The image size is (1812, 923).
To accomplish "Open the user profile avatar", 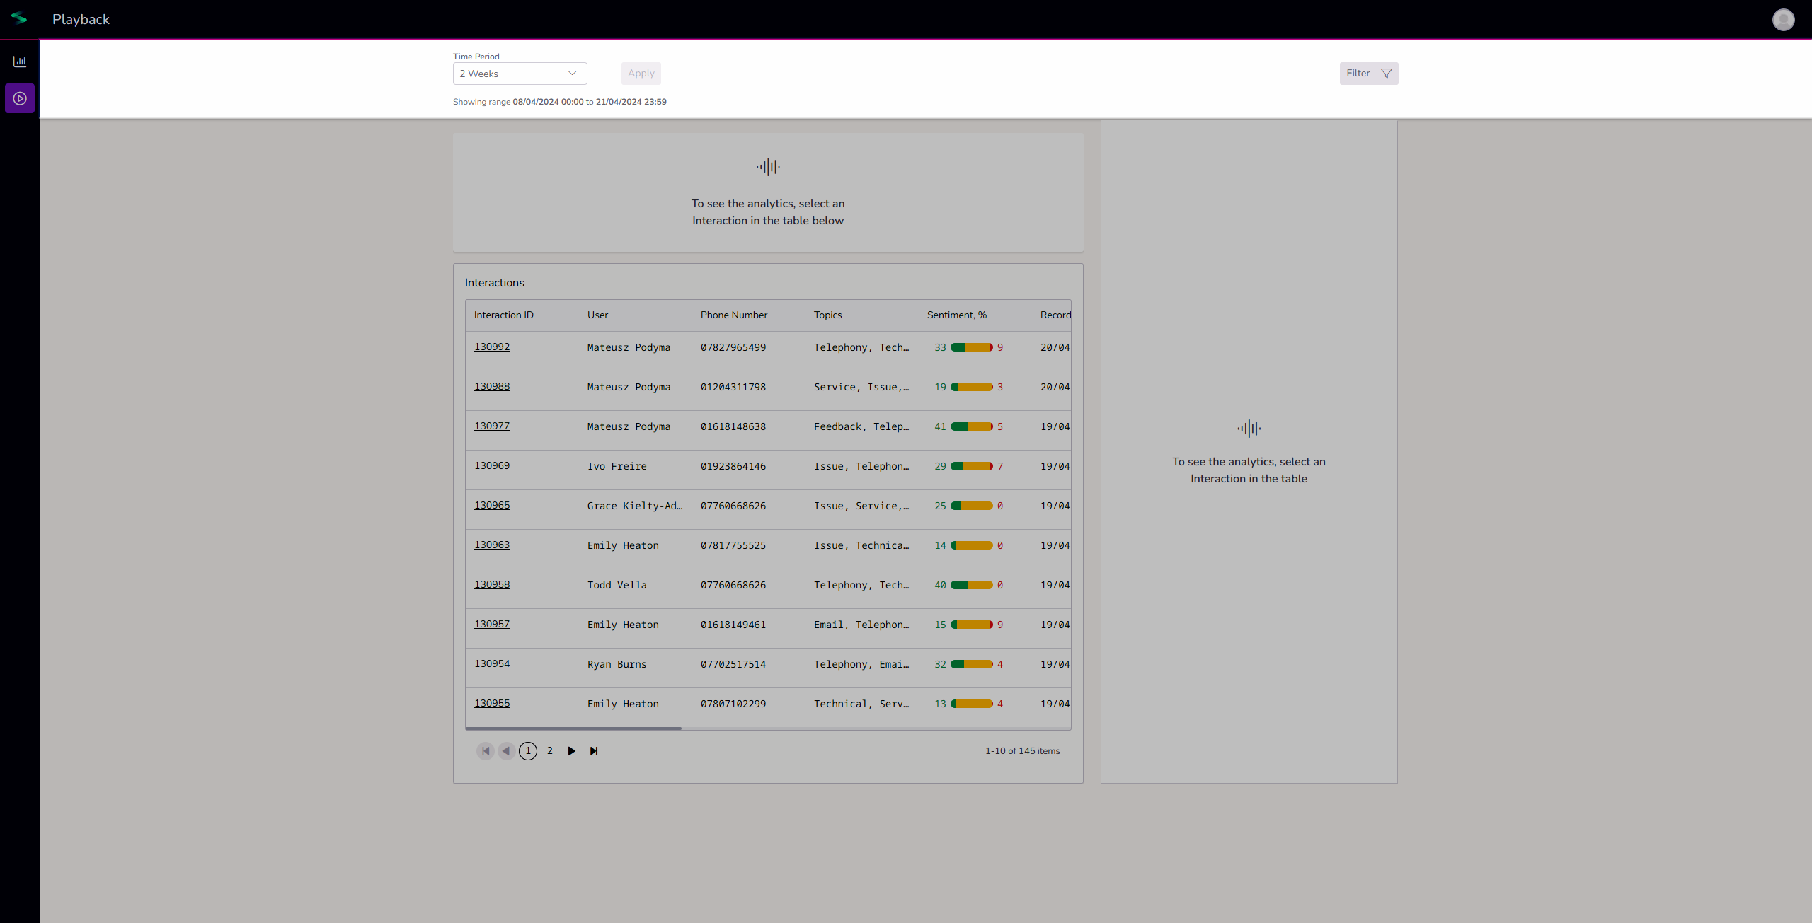I will (x=1783, y=20).
